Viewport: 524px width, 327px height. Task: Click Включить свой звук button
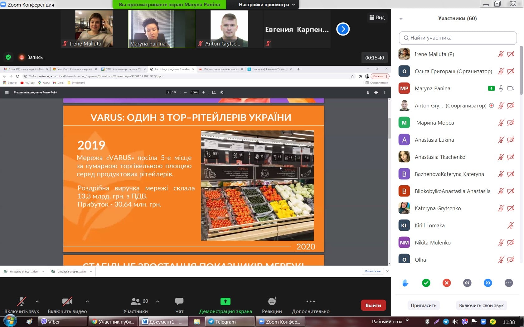(x=481, y=305)
